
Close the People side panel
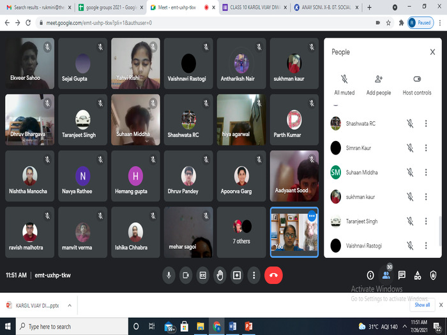432,52
